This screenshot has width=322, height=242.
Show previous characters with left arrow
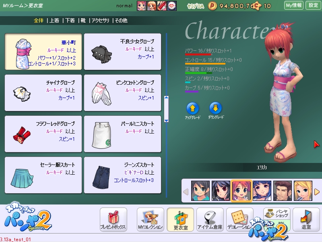point(186,192)
